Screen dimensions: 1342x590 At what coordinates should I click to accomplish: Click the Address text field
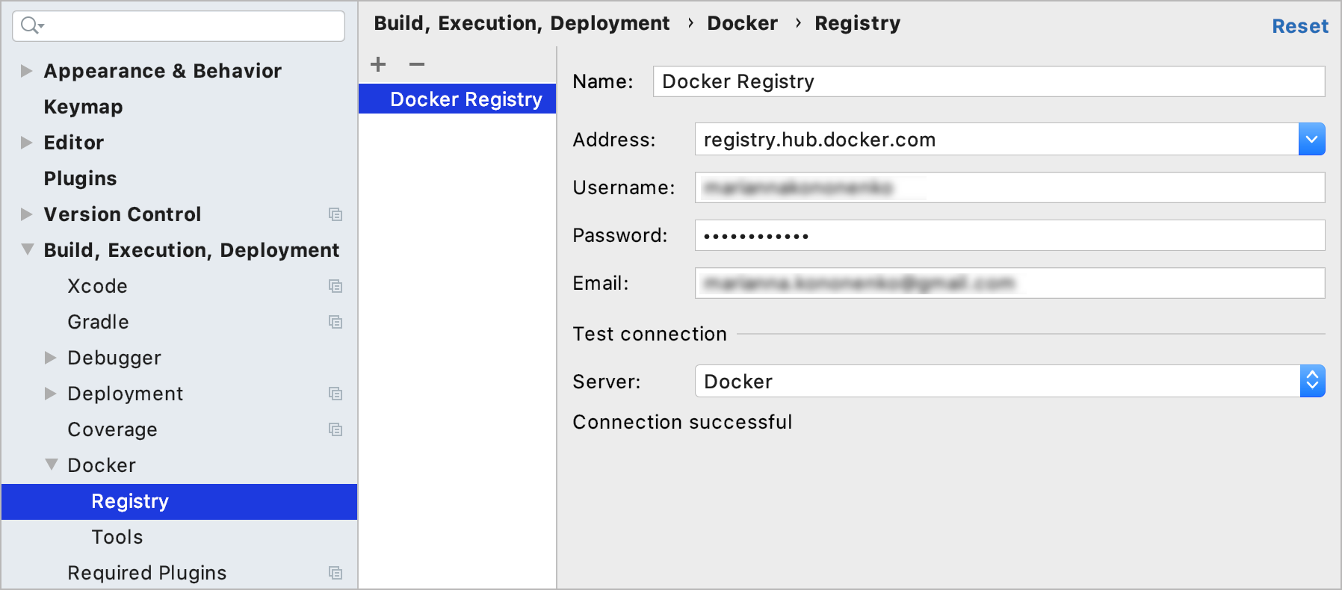[997, 140]
